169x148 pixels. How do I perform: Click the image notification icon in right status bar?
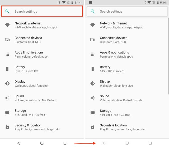click(91, 2)
